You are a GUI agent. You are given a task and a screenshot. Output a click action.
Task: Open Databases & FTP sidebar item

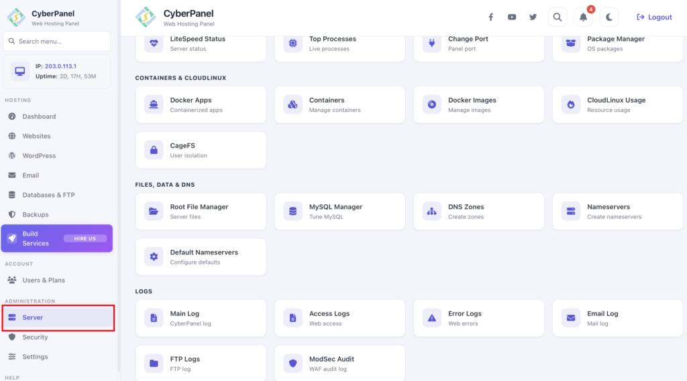click(57, 195)
